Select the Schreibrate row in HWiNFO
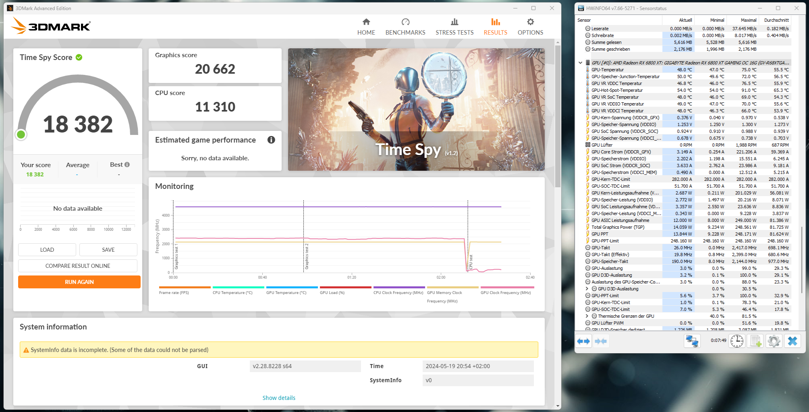Image resolution: width=809 pixels, height=412 pixels. tap(683, 35)
